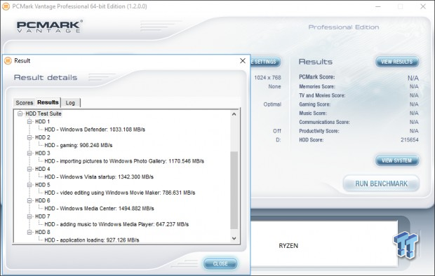The height and width of the screenshot is (276, 435).
Task: Click the Music Score label
Action: (313, 113)
